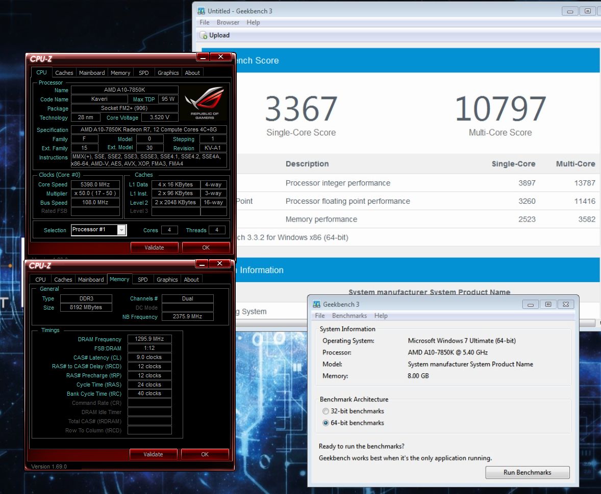Click Run Benchmarks button
Screen dimensions: 601x494
528,473
